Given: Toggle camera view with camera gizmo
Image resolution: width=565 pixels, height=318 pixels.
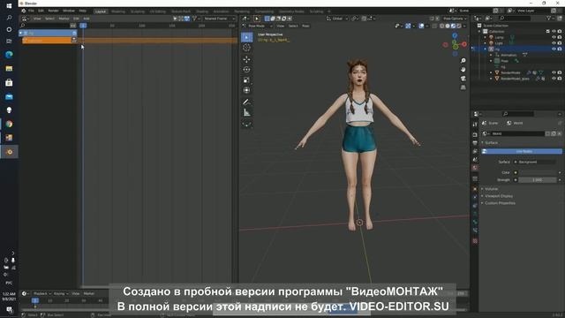Looking at the screenshot, I should [x=463, y=79].
